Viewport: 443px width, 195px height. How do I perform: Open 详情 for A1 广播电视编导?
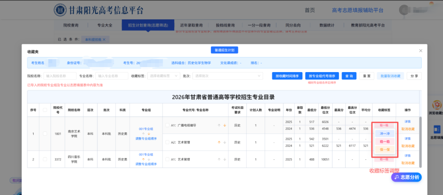[x=407, y=122]
